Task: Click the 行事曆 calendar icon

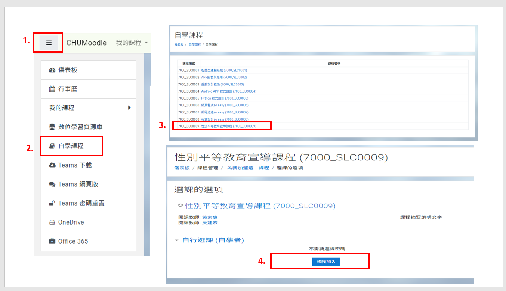Action: [x=52, y=89]
